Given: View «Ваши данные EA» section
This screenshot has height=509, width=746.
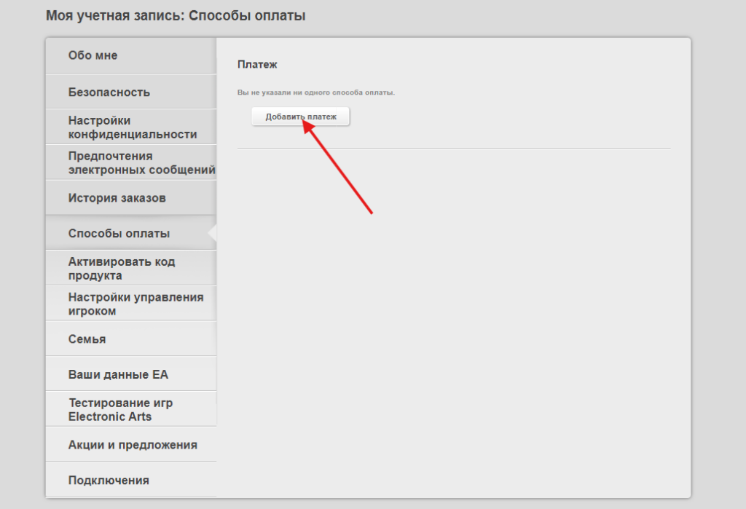Looking at the screenshot, I should [118, 375].
